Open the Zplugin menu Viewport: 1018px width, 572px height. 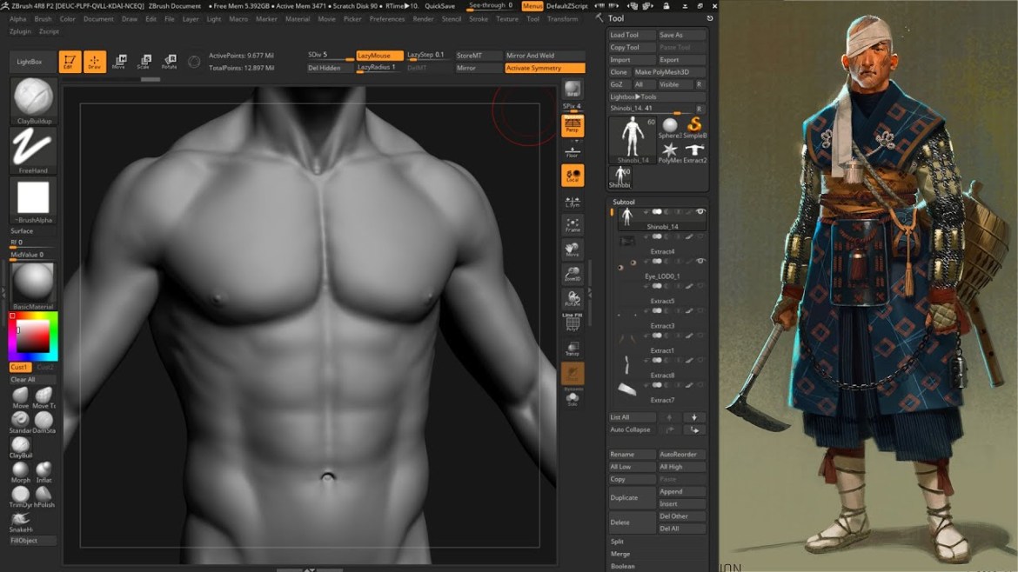pos(20,31)
